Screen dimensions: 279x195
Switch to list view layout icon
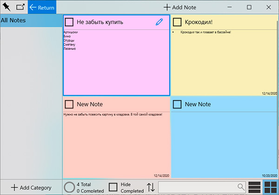coord(254,187)
